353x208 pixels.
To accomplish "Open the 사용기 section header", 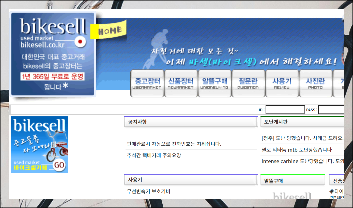I will [x=191, y=180].
